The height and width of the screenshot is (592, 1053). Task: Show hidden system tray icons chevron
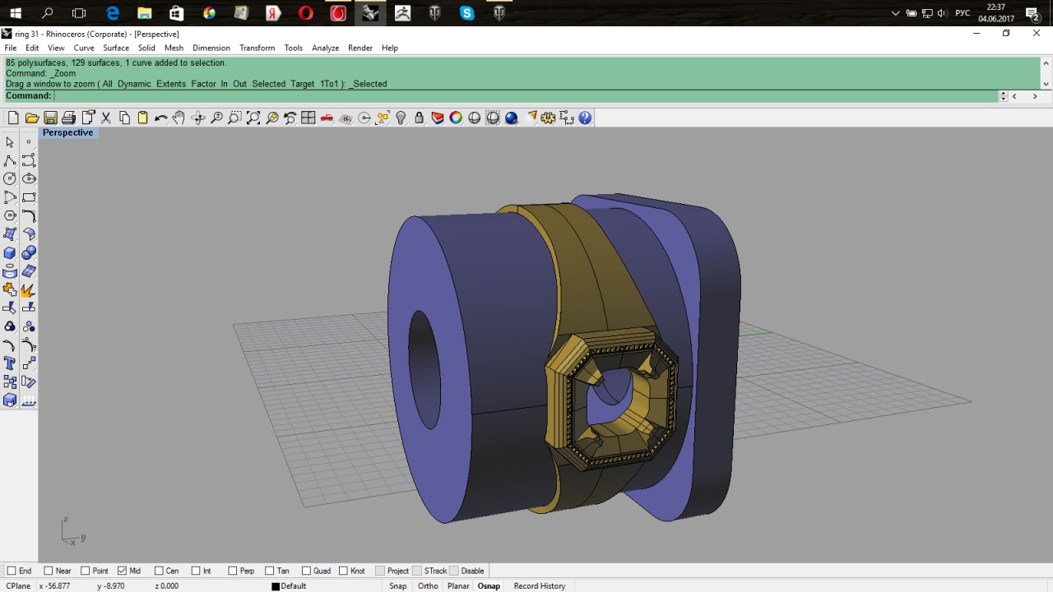(896, 13)
